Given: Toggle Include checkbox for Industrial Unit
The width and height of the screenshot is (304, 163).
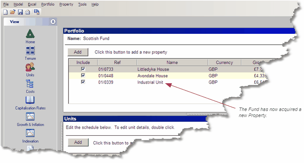Looking at the screenshot, I should tap(83, 82).
